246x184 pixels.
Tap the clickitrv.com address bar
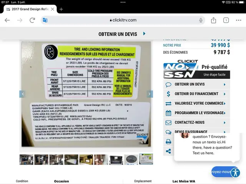(x=123, y=20)
